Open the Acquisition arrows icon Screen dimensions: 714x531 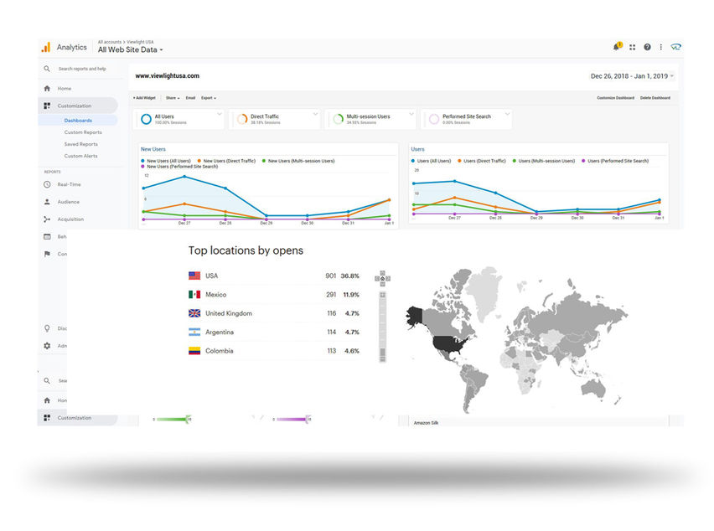coord(47,219)
